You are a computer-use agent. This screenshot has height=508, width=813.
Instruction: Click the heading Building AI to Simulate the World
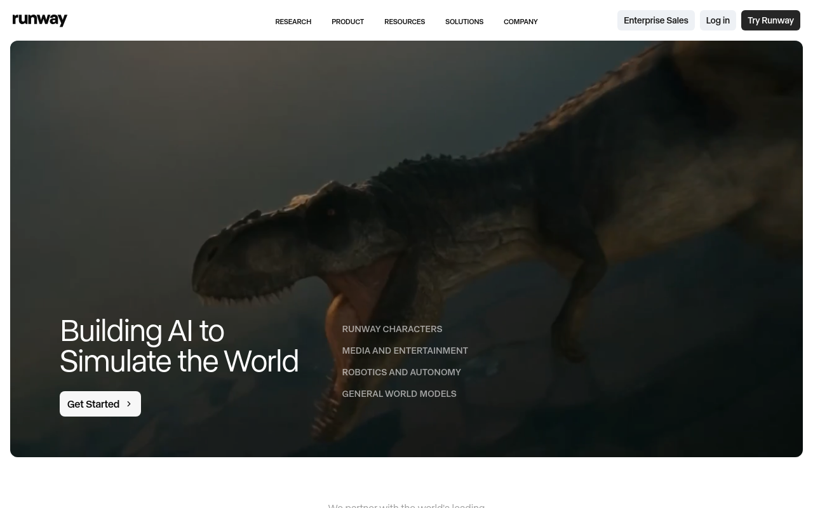pyautogui.click(x=179, y=345)
